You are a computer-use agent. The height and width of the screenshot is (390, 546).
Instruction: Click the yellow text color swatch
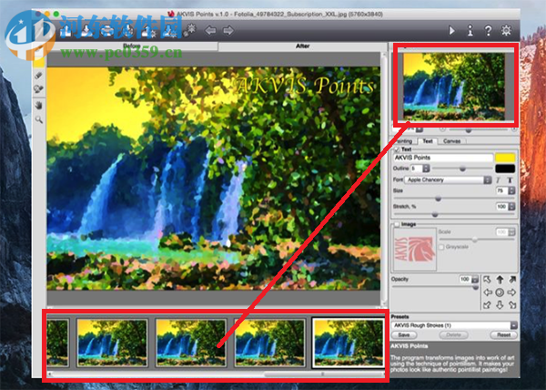point(505,158)
